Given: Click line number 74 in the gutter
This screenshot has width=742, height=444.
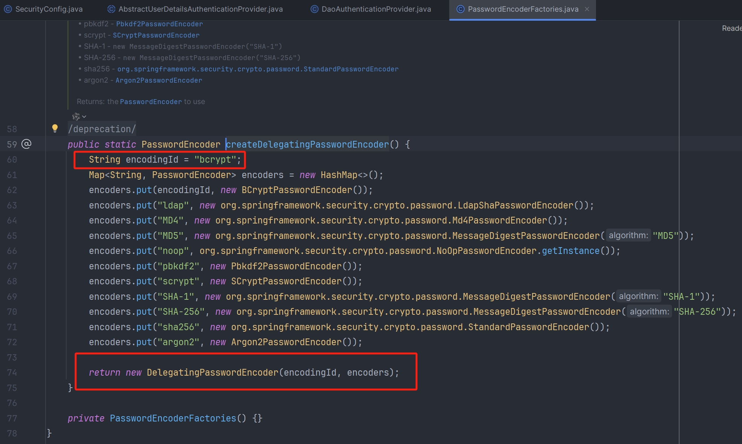Looking at the screenshot, I should tap(12, 372).
